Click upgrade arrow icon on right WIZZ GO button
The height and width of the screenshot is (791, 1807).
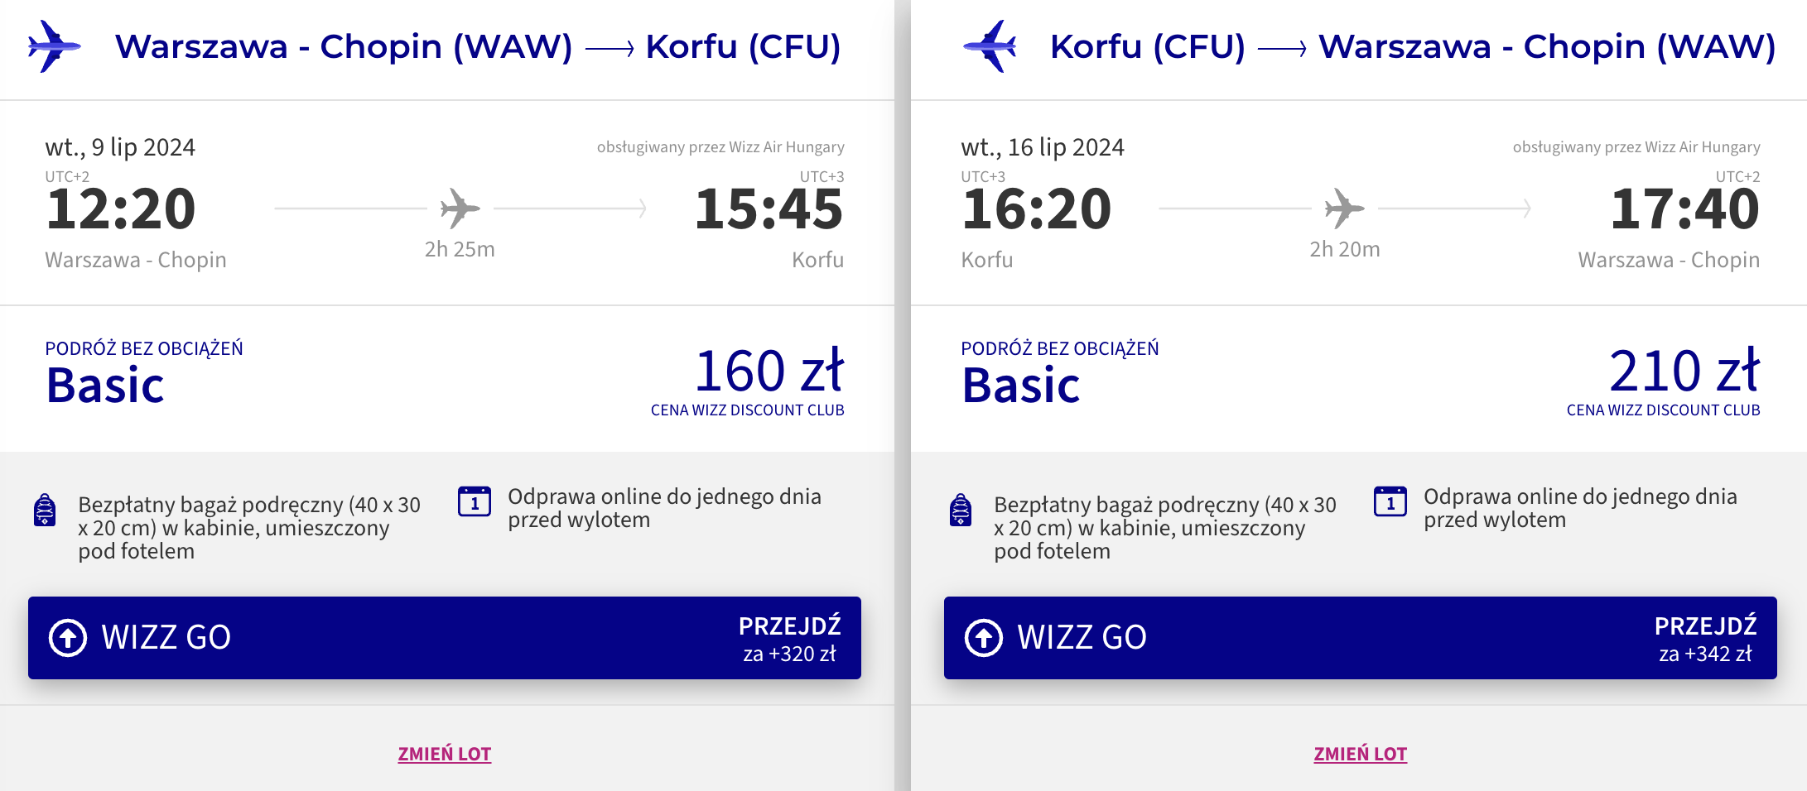click(x=984, y=638)
